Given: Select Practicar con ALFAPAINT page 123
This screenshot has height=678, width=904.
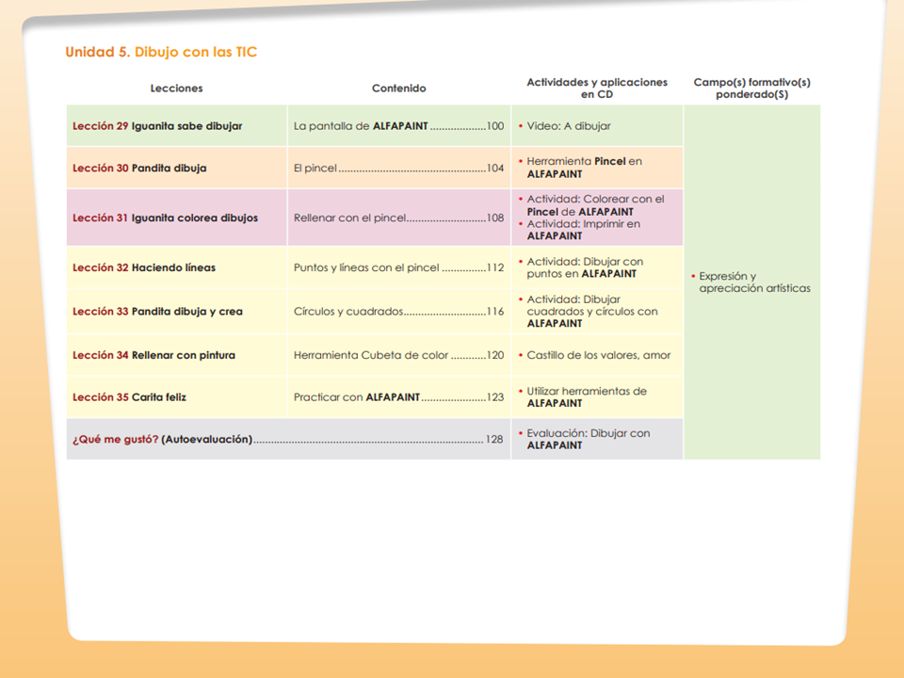Looking at the screenshot, I should click(x=399, y=397).
